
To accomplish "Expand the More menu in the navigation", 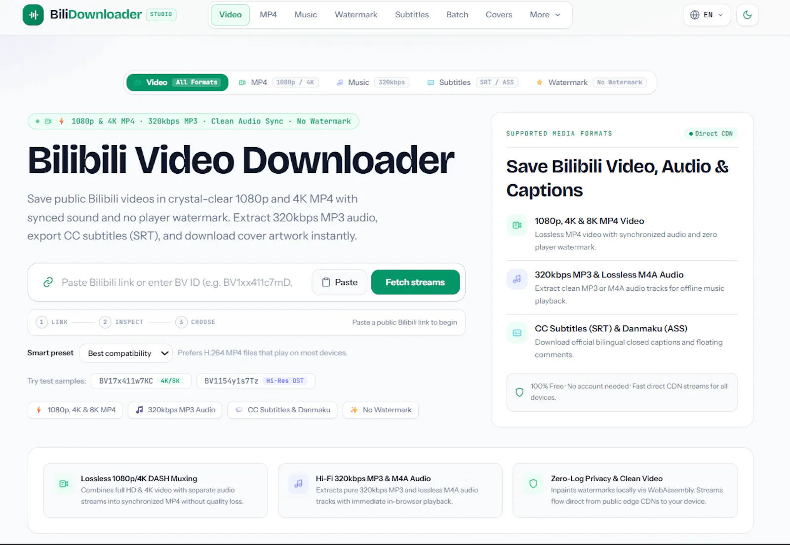I will point(545,15).
